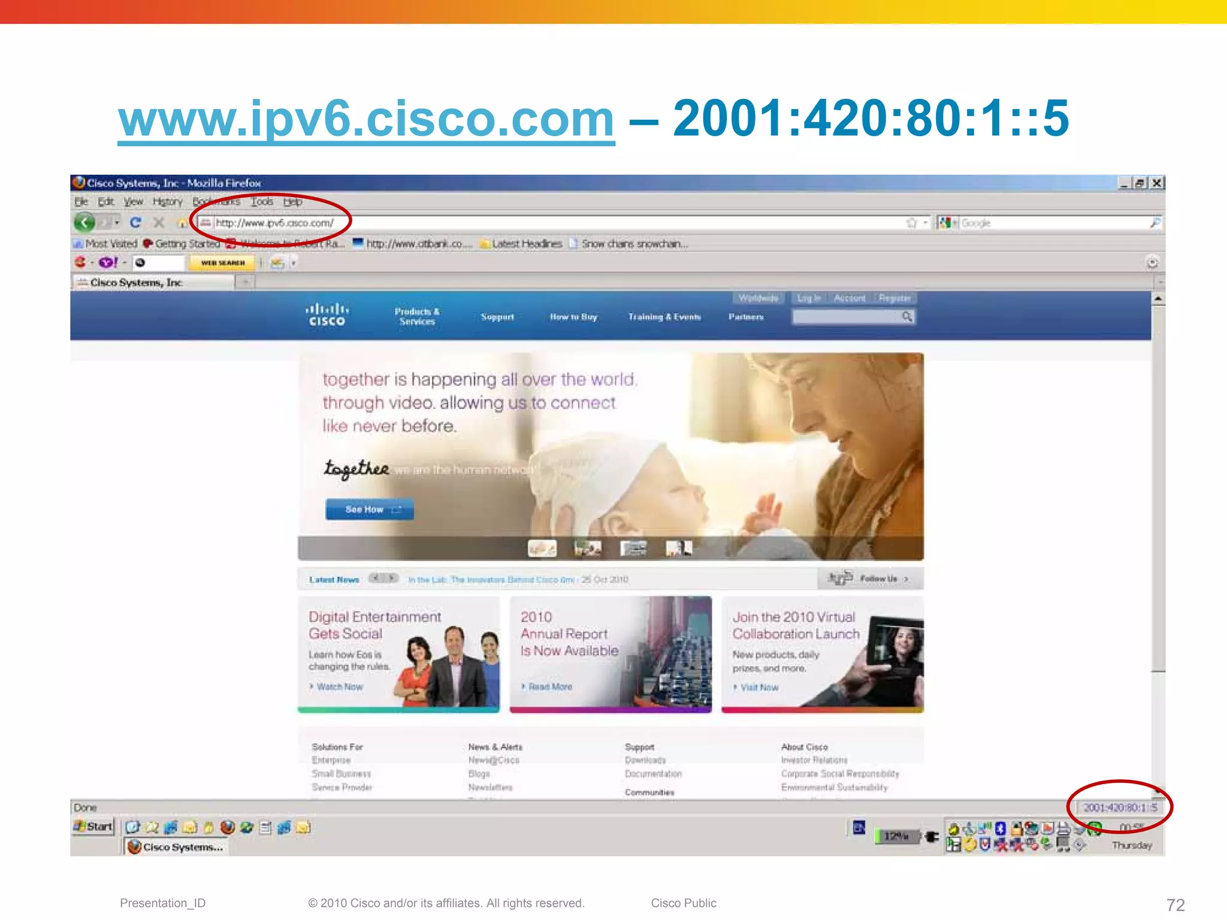Click Partners navigation link
1227x920 pixels.
point(746,317)
